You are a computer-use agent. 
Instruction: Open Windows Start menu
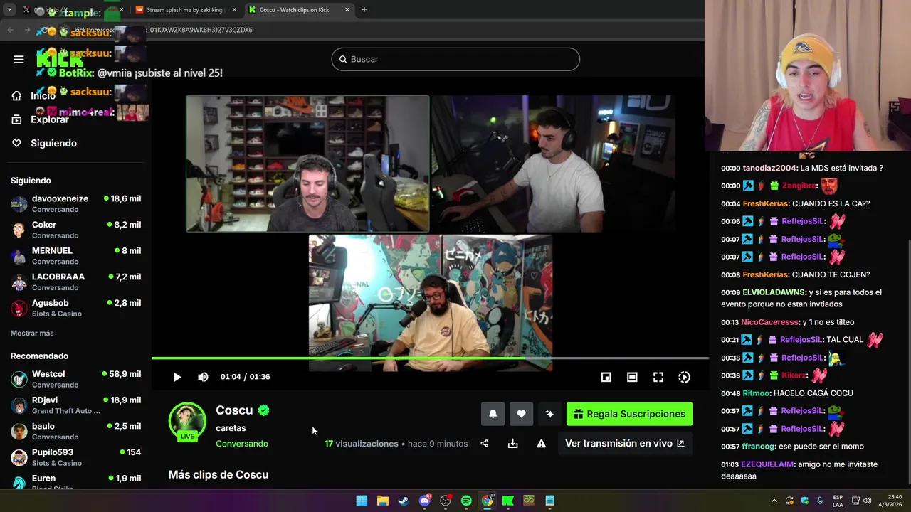362,501
